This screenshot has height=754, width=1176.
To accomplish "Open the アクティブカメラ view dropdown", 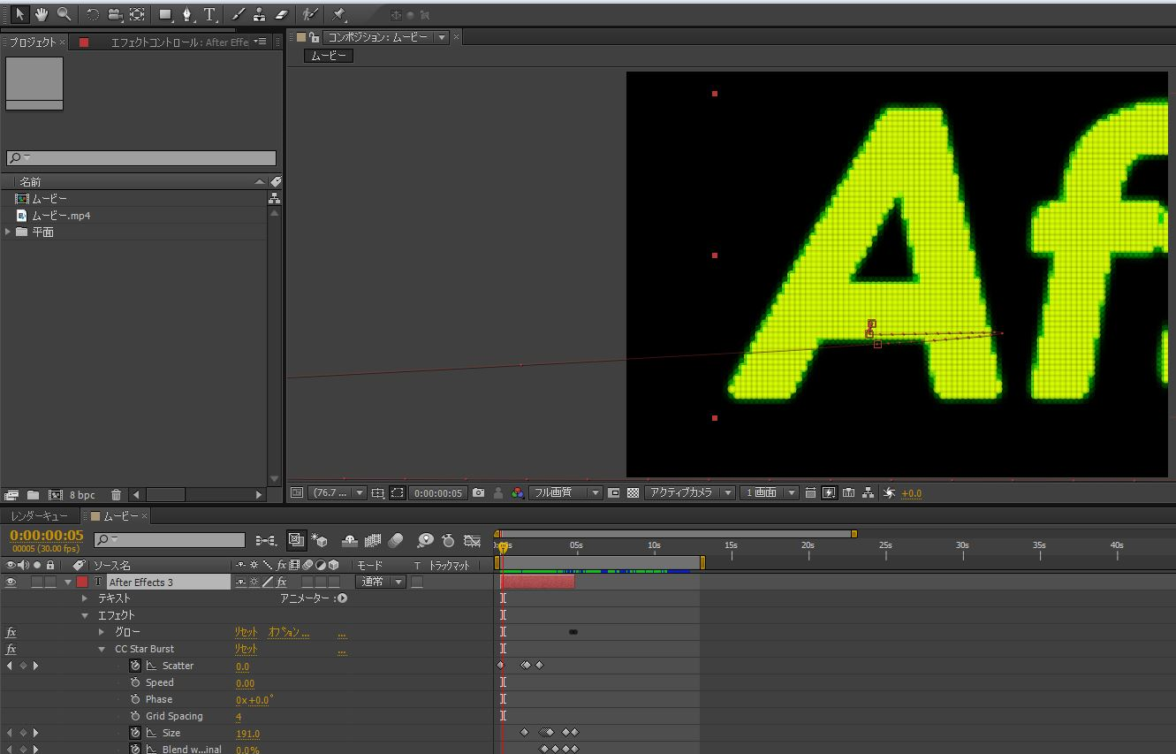I will 690,493.
